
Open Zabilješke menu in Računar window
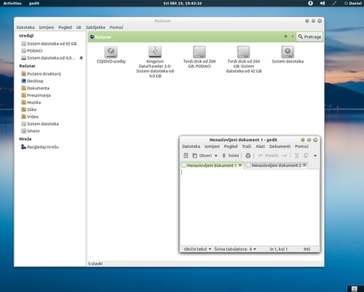click(x=95, y=27)
